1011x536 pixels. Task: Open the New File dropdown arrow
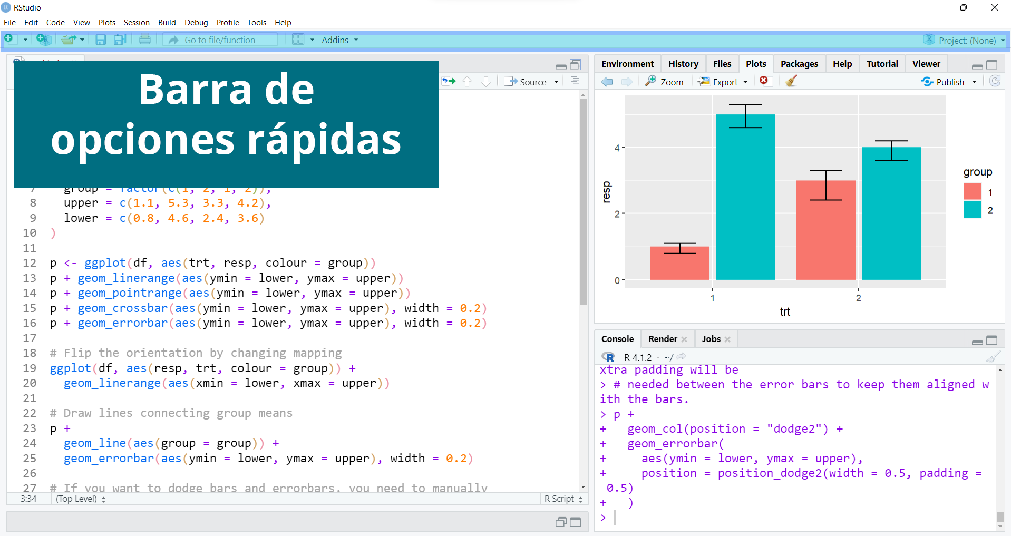[25, 40]
